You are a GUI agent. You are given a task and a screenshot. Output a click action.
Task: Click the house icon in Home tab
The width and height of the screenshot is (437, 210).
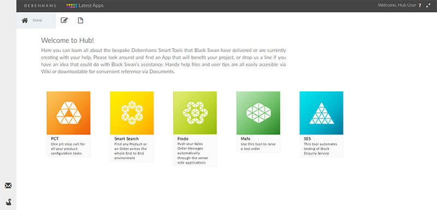coord(25,20)
